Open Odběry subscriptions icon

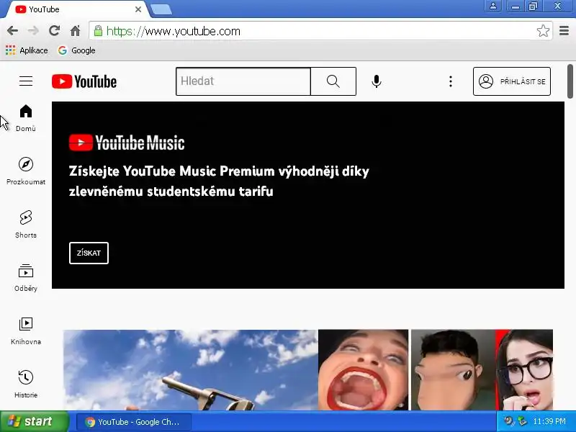(x=26, y=271)
